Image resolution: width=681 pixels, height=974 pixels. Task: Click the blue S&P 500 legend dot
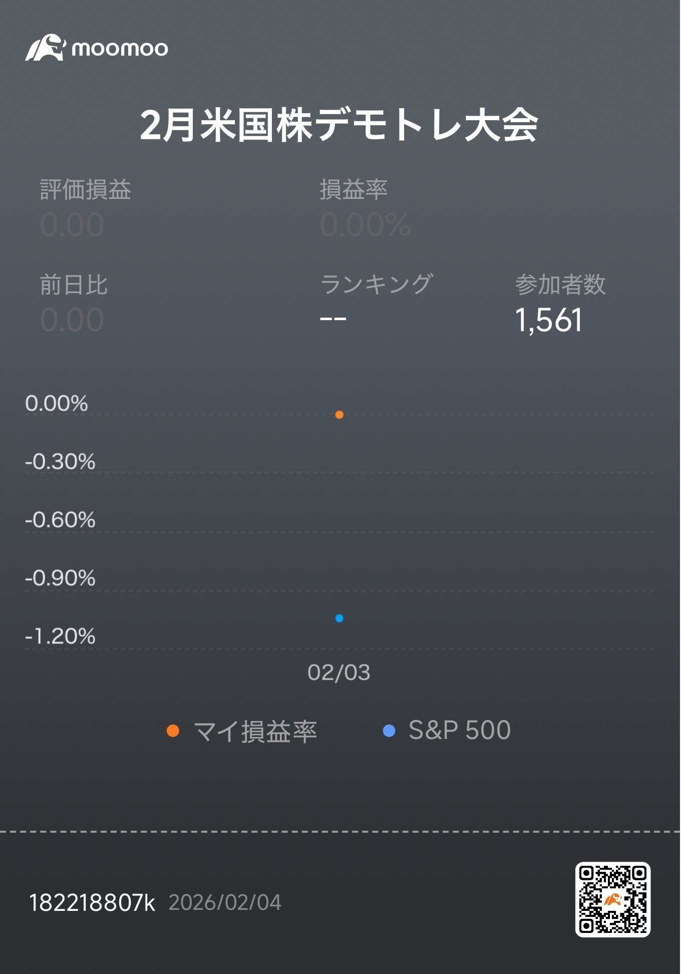tap(389, 730)
